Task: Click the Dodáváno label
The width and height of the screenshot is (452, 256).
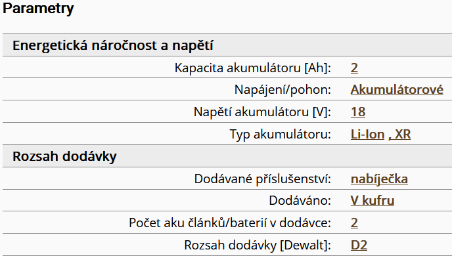Action: point(300,200)
